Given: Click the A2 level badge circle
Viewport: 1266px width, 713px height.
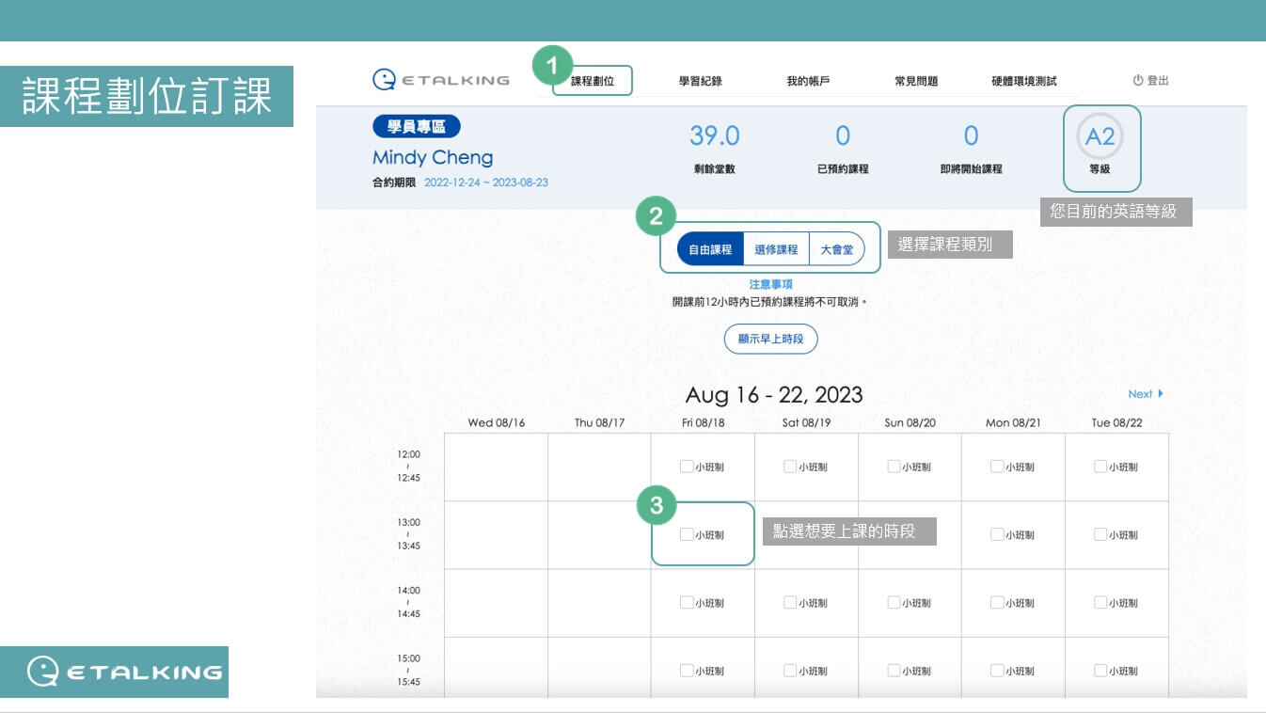Looking at the screenshot, I should 1100,137.
